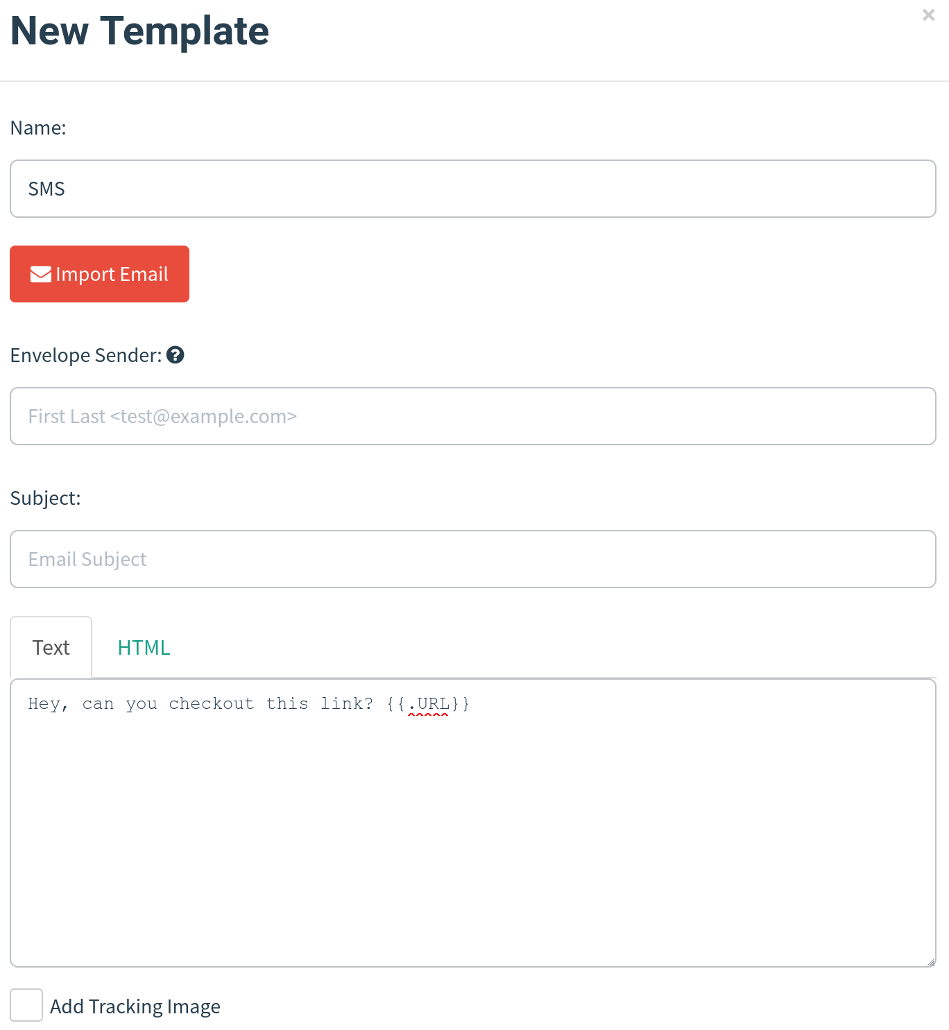
Task: Click the New Template heading
Action: (139, 31)
